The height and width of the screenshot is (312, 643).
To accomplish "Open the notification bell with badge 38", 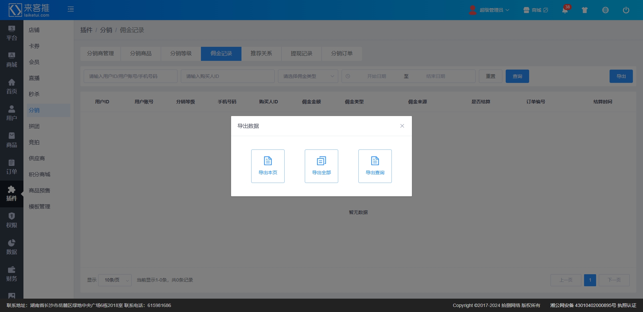I will point(565,10).
